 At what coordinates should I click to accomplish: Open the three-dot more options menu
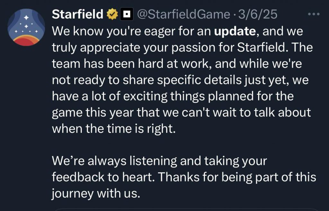[x=314, y=14]
